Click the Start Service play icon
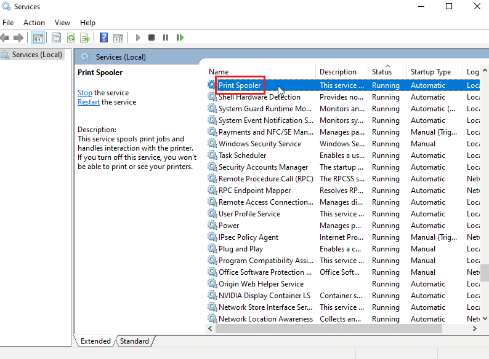This screenshot has height=359, width=489. pyautogui.click(x=138, y=37)
